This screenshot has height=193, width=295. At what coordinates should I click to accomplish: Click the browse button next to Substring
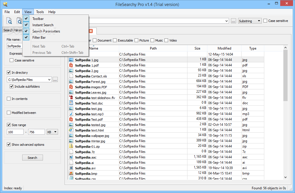click(233, 21)
